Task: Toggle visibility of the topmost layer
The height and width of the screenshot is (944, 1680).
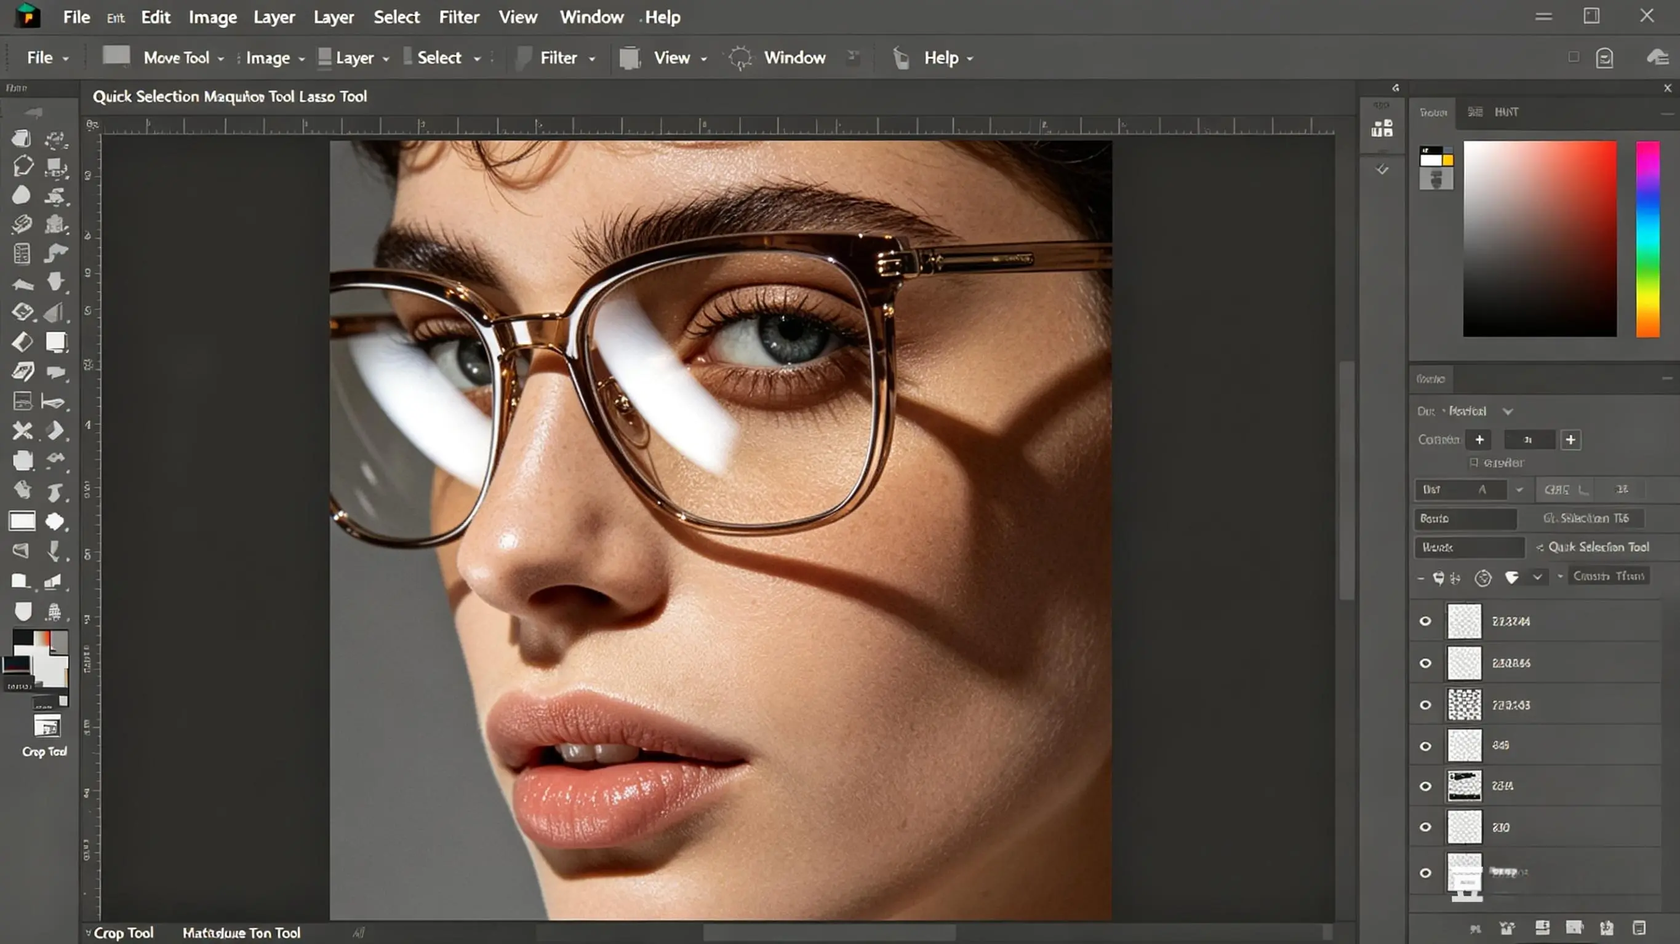Action: tap(1425, 621)
